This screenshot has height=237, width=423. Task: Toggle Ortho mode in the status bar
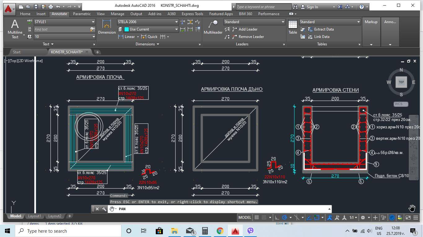point(277,217)
